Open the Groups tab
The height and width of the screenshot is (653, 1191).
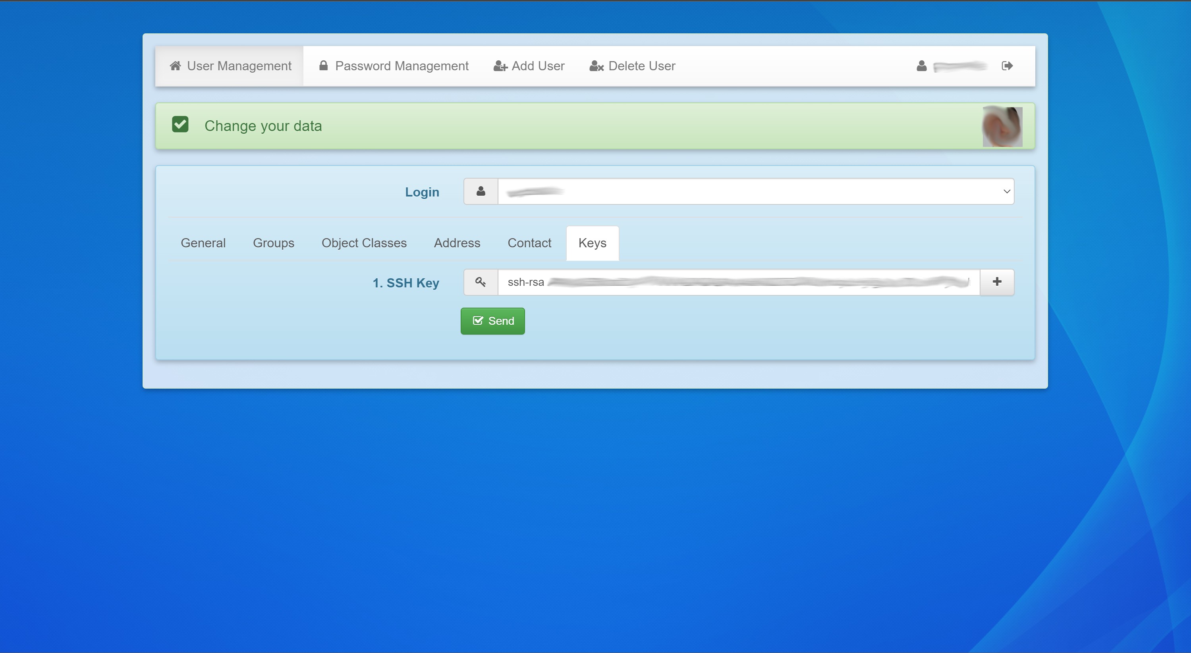point(274,243)
